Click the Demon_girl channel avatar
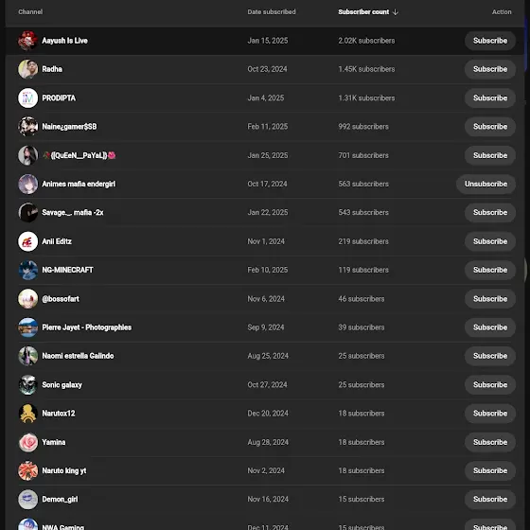Screen dimensions: 530x530 tap(27, 500)
